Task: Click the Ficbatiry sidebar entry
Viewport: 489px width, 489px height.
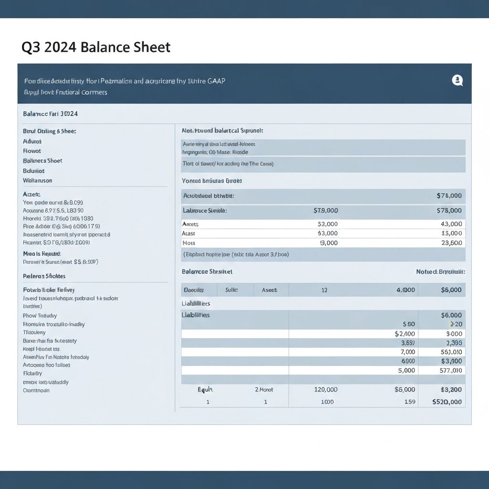Action: click(32, 373)
